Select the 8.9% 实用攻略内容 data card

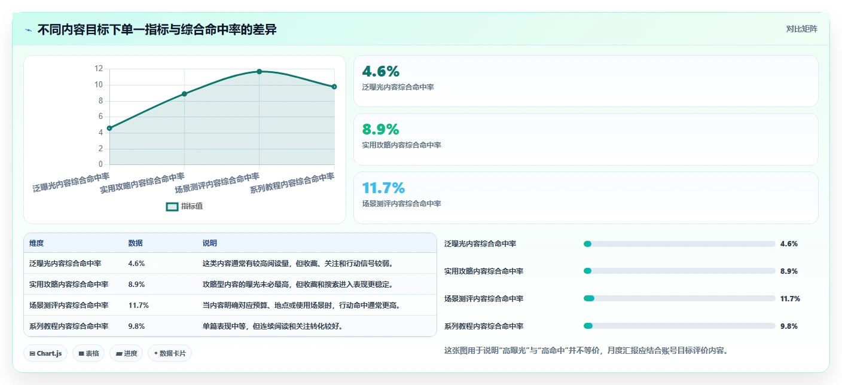(x=585, y=139)
